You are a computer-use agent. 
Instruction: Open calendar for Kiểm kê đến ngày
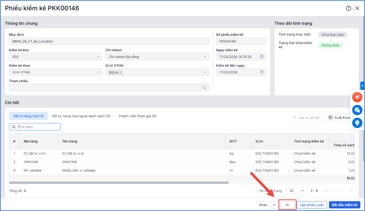pyautogui.click(x=262, y=72)
